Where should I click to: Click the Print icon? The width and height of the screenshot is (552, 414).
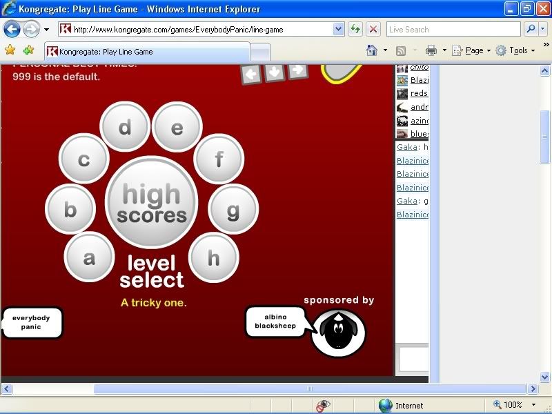click(431, 50)
